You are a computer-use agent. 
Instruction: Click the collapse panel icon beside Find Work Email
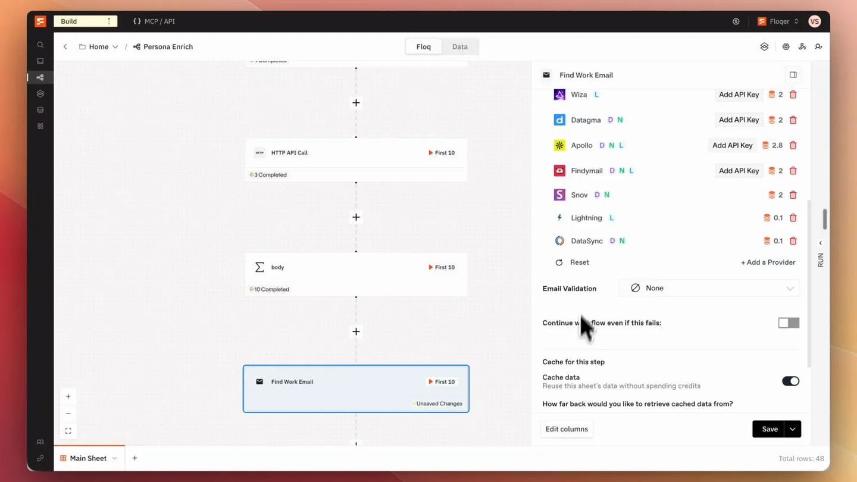(793, 75)
